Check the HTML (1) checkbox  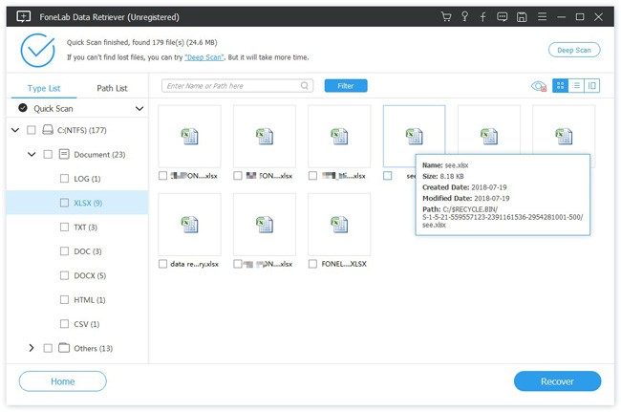coord(64,299)
